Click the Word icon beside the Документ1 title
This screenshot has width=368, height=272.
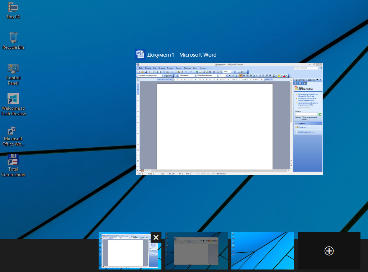tap(140, 54)
